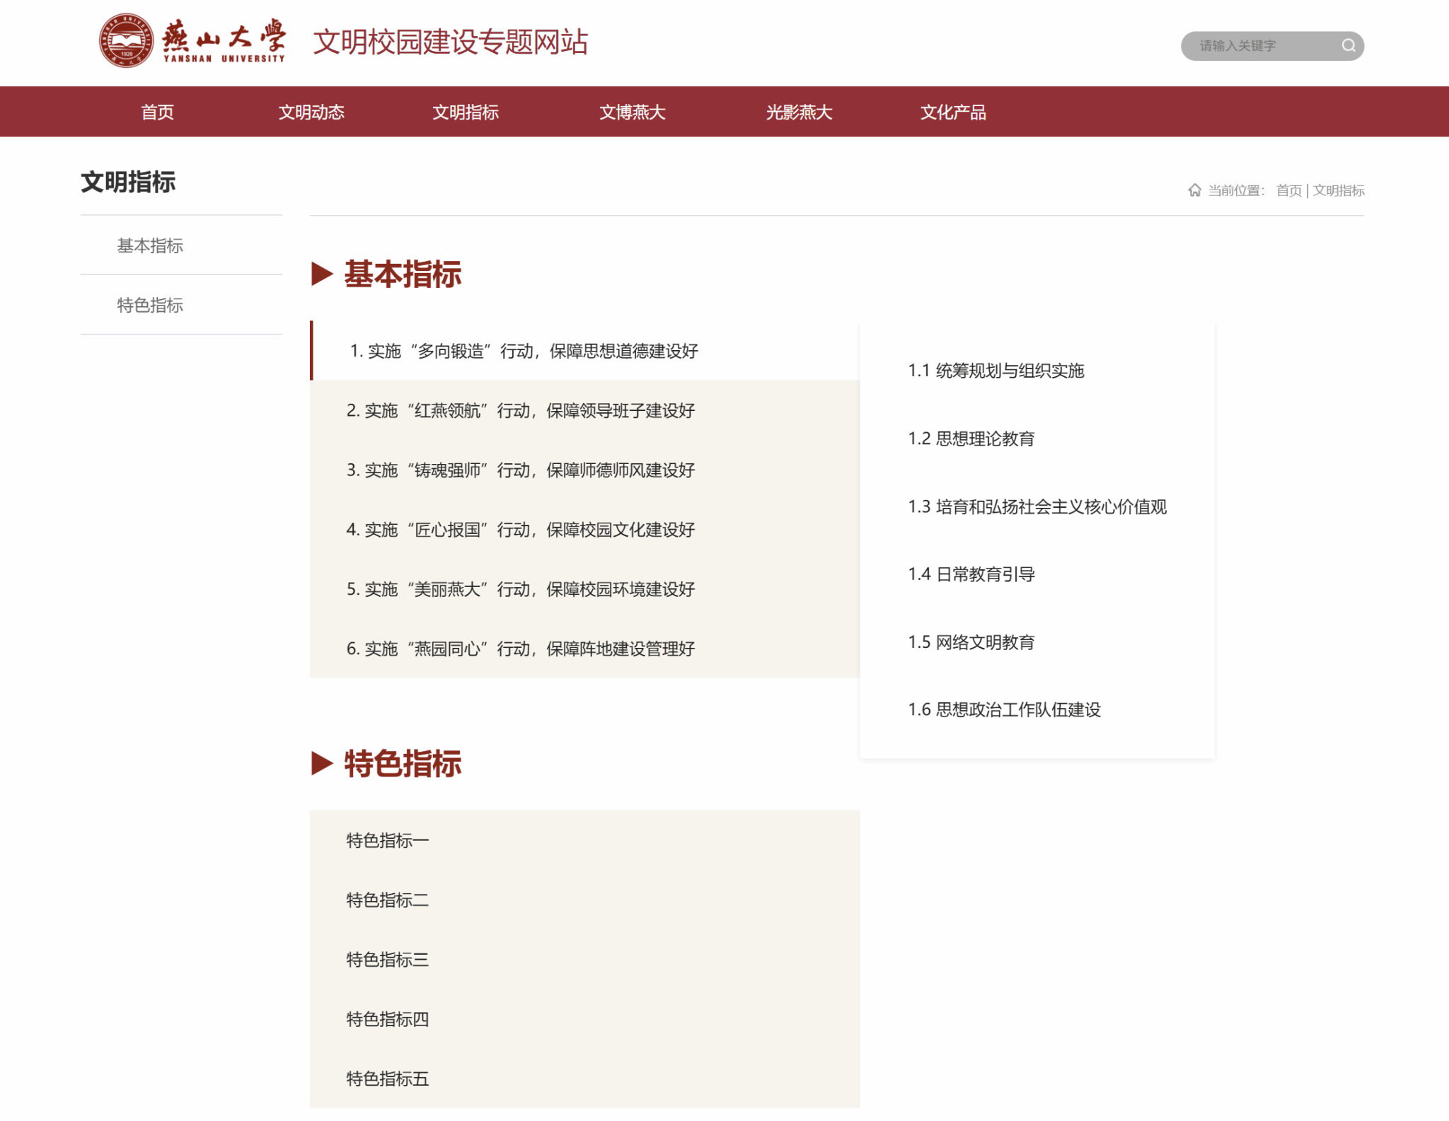The height and width of the screenshot is (1121, 1449).
Task: Expand item 6 “燕园同心”行动
Action: [x=521, y=649]
